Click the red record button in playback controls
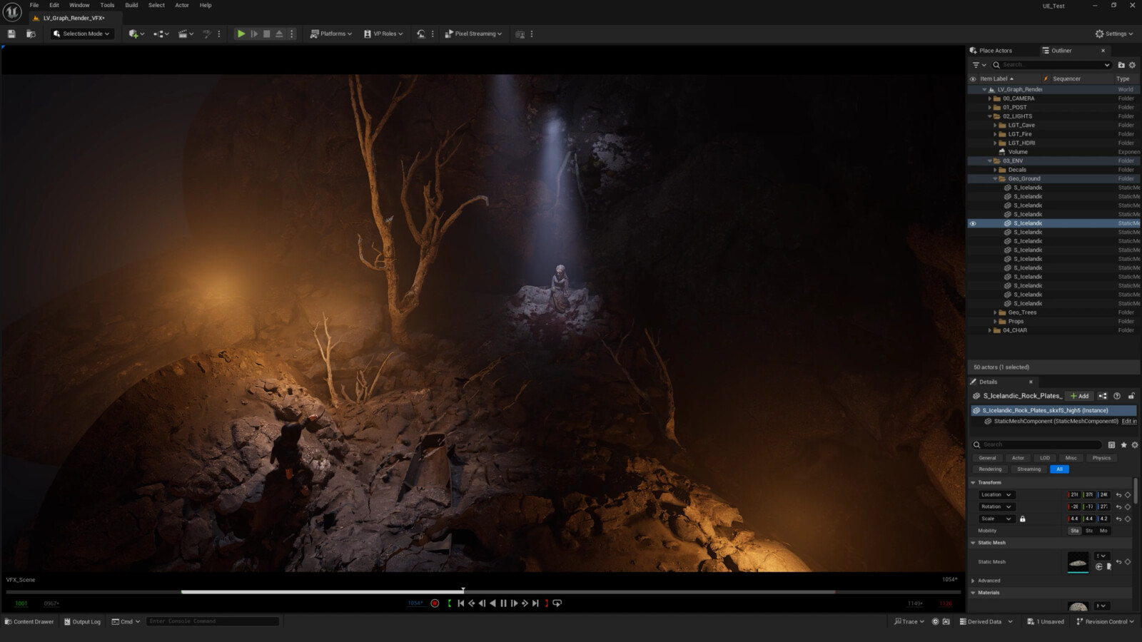The width and height of the screenshot is (1142, 642). [435, 603]
